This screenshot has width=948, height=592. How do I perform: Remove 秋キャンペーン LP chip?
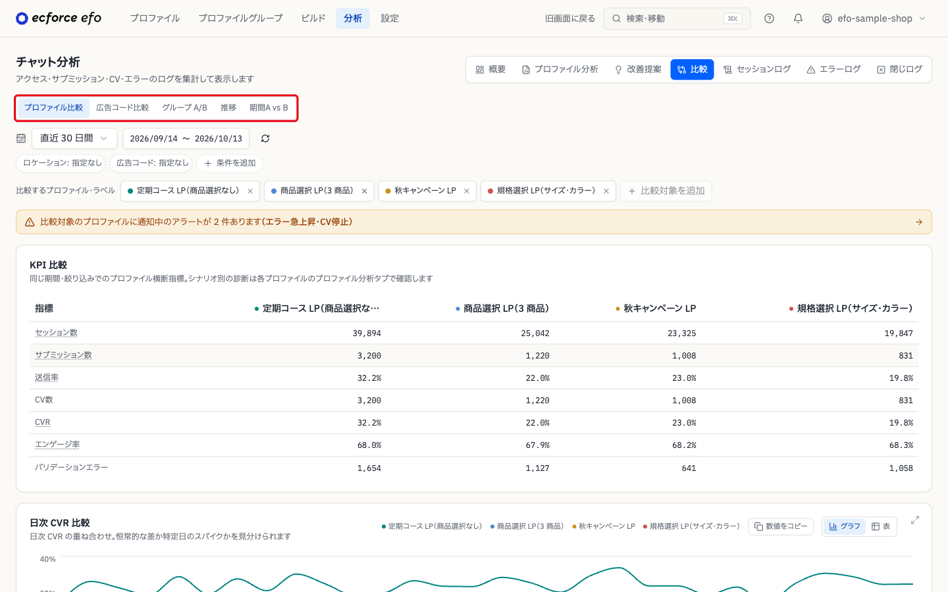[467, 191]
